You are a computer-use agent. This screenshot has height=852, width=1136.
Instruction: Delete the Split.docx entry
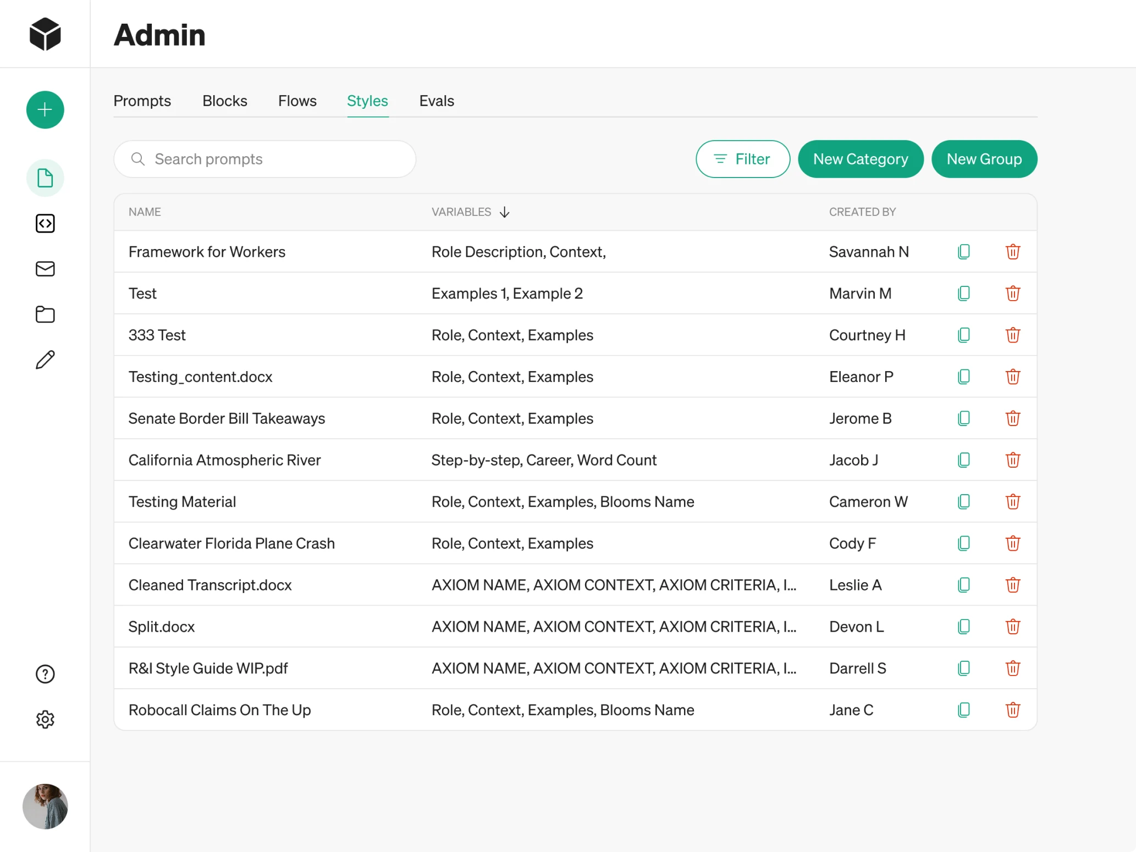click(x=1012, y=627)
